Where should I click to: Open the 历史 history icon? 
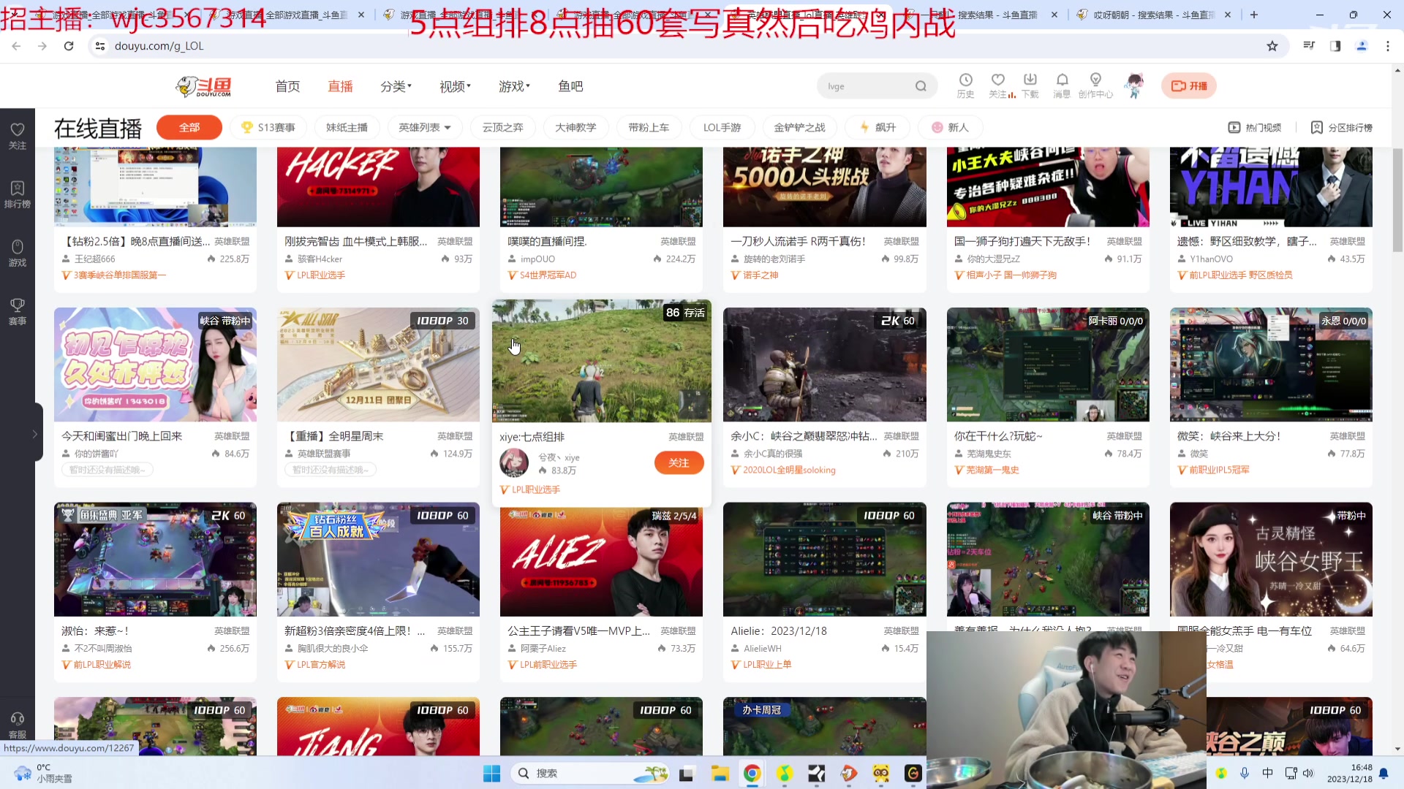tap(965, 85)
